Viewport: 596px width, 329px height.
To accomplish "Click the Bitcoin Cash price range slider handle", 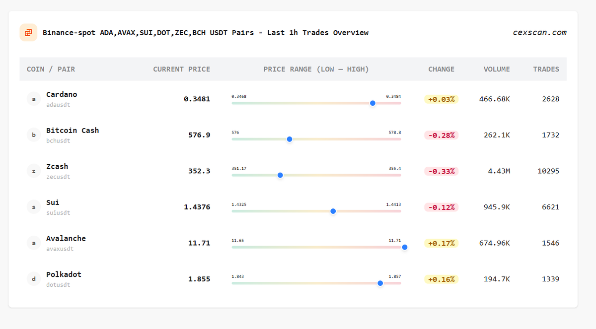I will [x=290, y=139].
